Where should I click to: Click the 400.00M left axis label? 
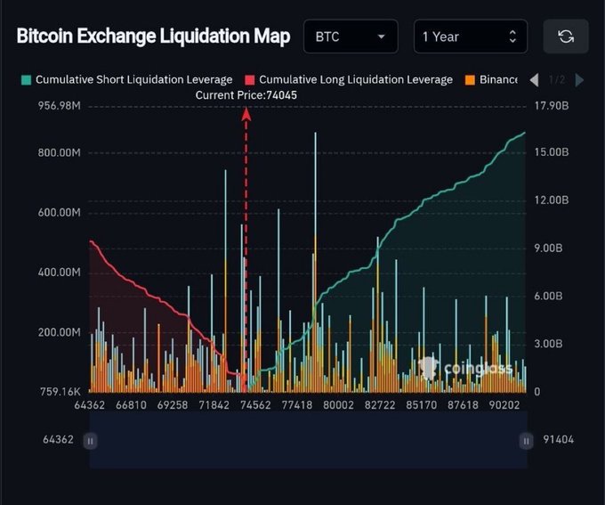[x=60, y=273]
